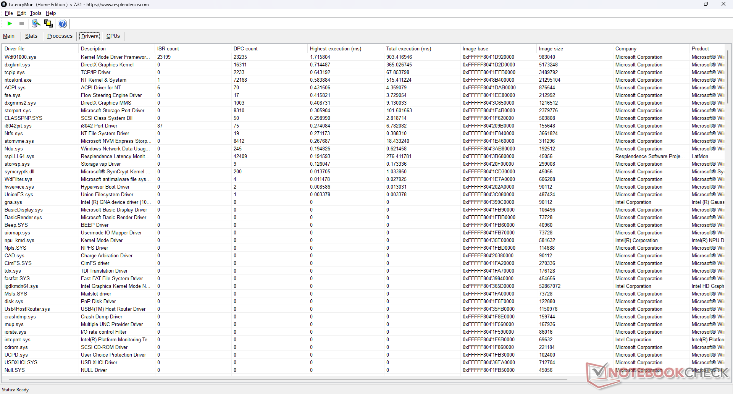Click the 903.416946 total execution value
733x394 pixels.
[x=399, y=57]
